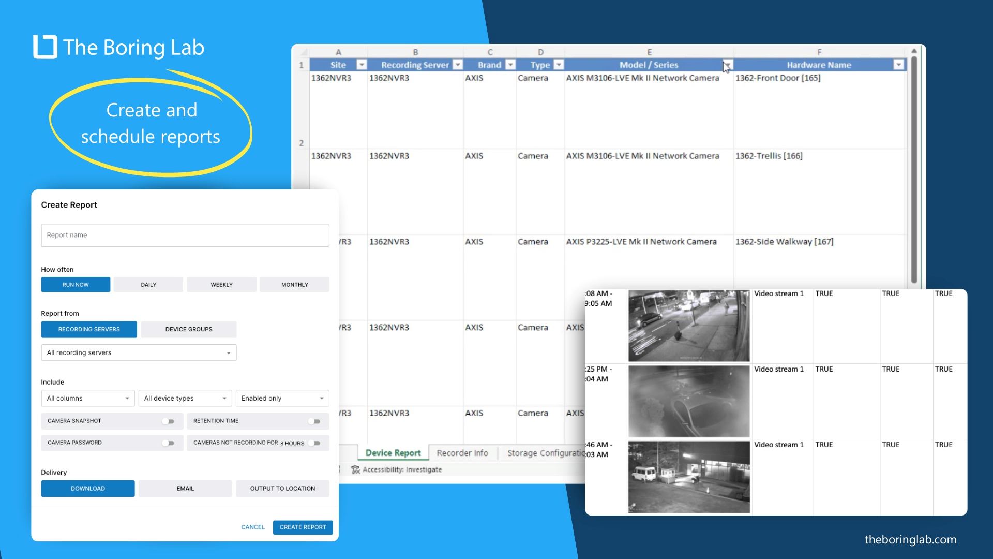Click cell '1362-Trellis [166]'
This screenshot has width=993, height=559.
820,192
